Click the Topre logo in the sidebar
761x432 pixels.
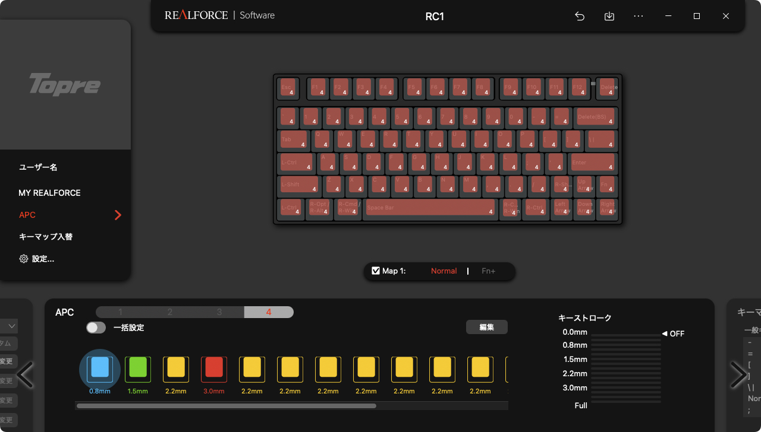coord(65,84)
